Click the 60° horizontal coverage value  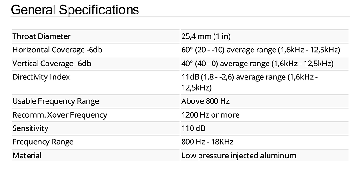tap(261, 50)
